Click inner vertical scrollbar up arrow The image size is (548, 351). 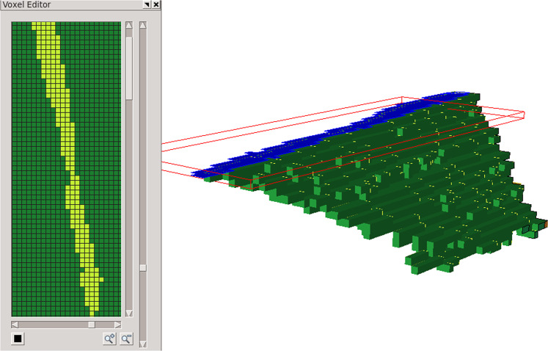coord(129,26)
